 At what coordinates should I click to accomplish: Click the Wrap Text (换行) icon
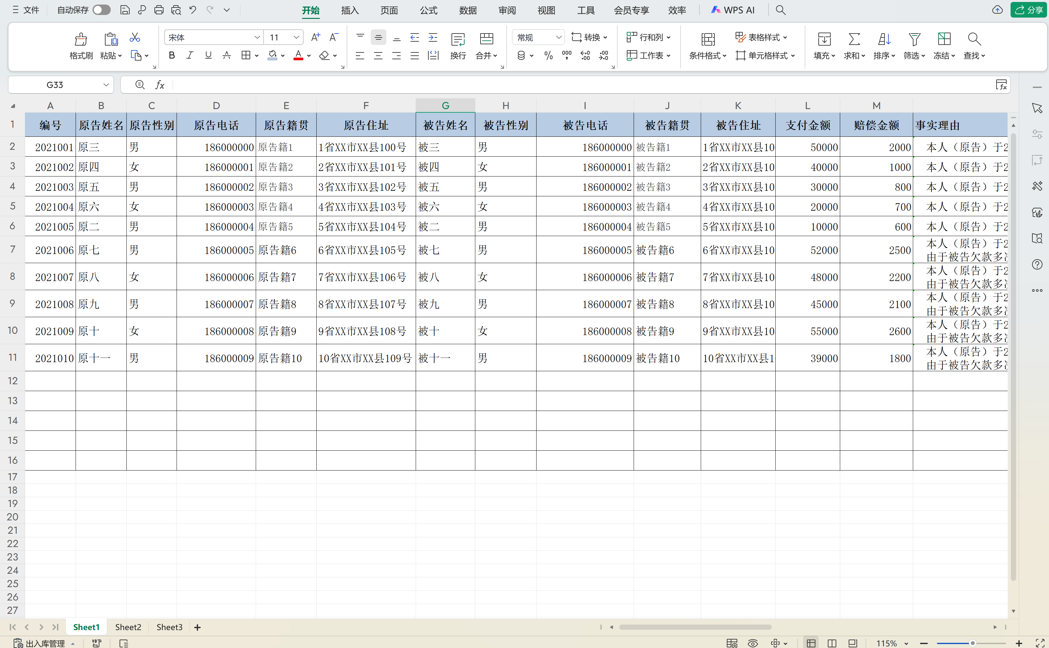[458, 39]
